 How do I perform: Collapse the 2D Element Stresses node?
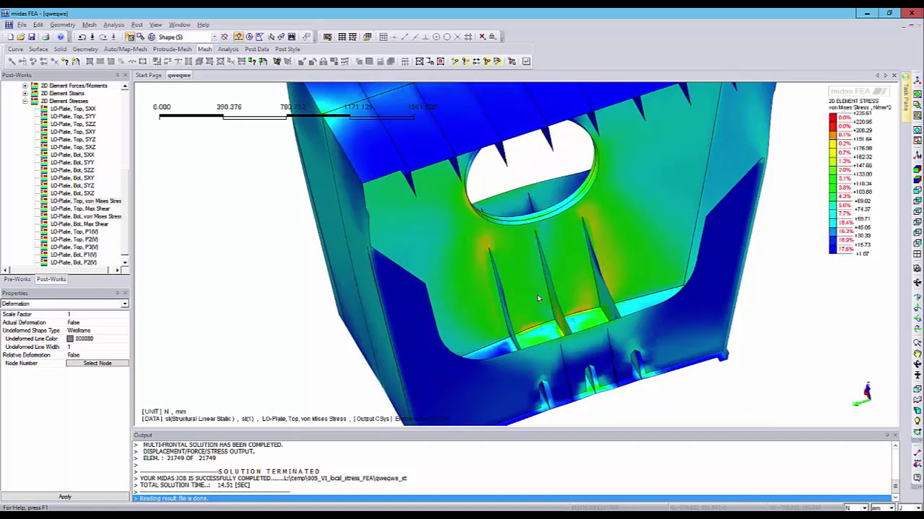(x=25, y=101)
